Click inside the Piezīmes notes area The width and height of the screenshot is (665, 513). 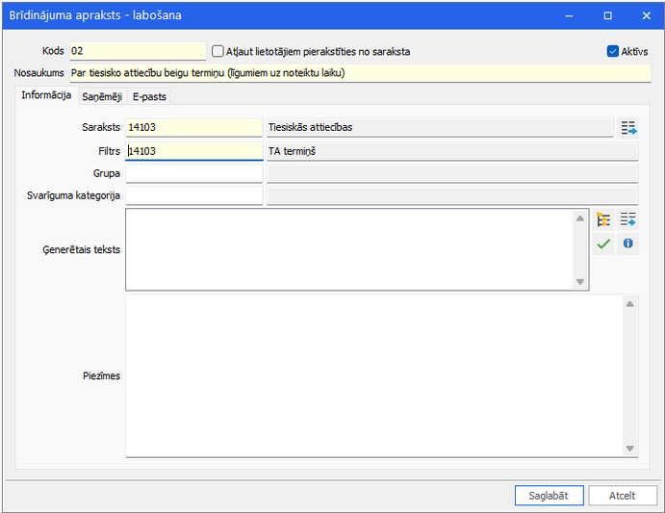pos(374,376)
